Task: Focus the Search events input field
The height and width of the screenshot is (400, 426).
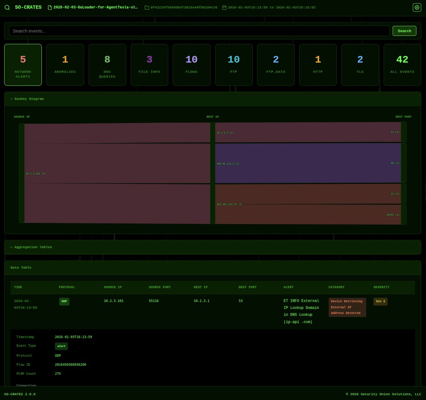Action: click(x=199, y=31)
